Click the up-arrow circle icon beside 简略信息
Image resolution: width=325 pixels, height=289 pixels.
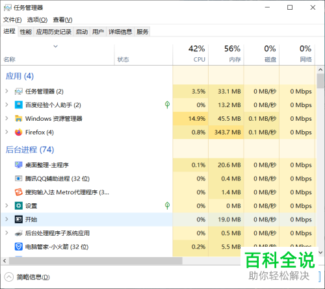tap(9, 277)
